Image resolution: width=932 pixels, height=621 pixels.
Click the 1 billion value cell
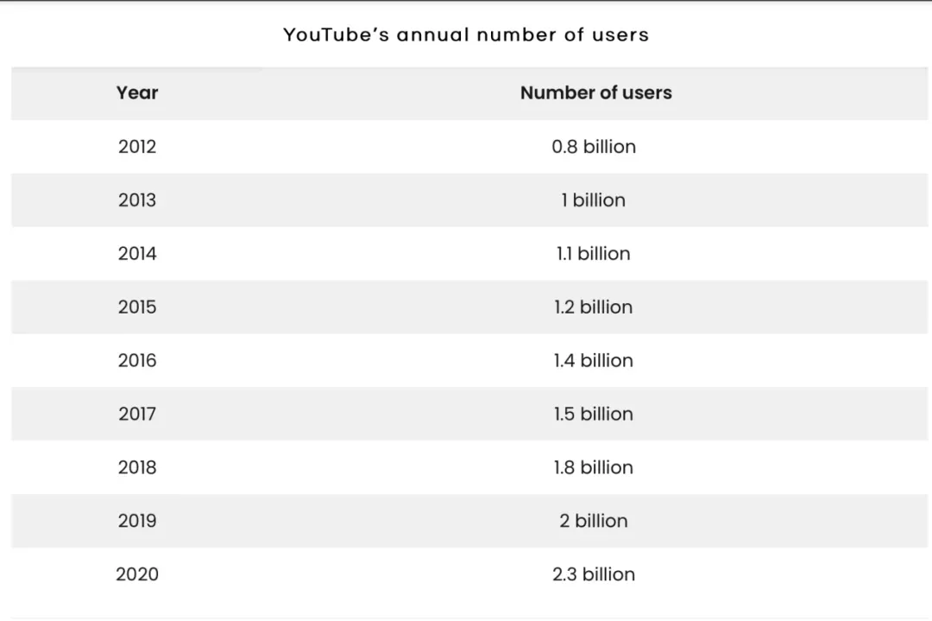tap(594, 200)
